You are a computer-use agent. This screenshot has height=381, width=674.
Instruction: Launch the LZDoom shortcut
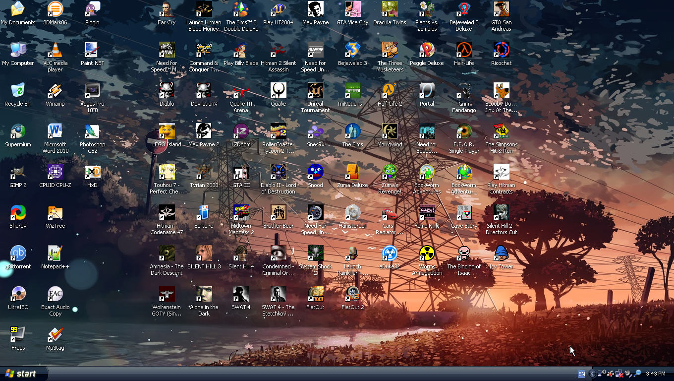[x=241, y=131]
